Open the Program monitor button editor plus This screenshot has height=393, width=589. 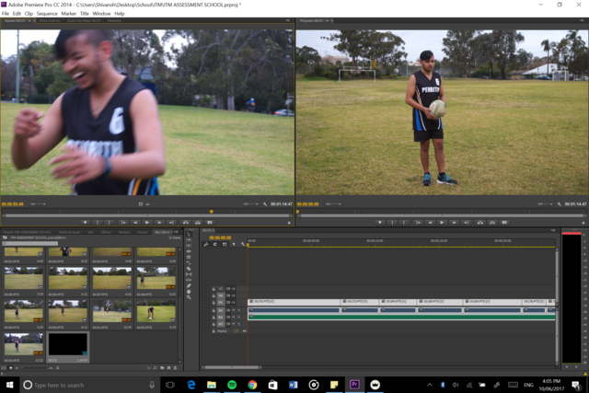583,223
